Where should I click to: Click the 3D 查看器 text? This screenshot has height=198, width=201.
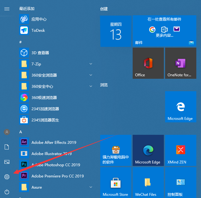[40, 53]
